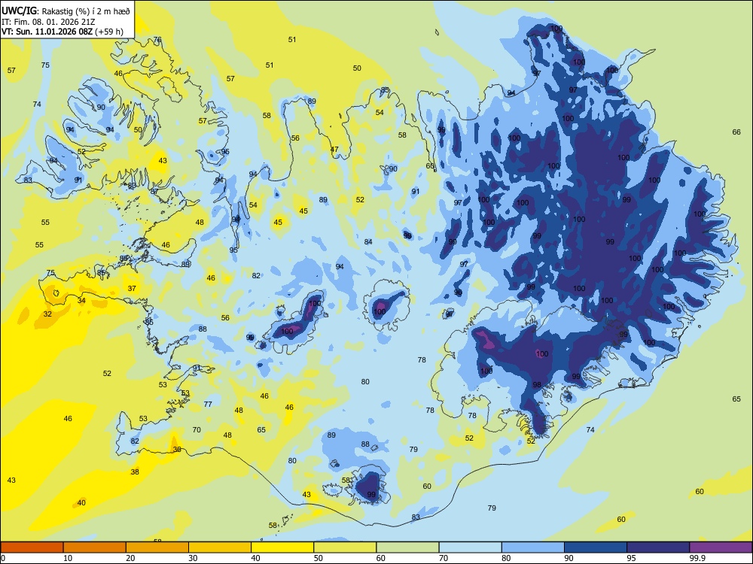The width and height of the screenshot is (753, 564).
Task: Click the map humidity value '76'
Action: [x=157, y=40]
